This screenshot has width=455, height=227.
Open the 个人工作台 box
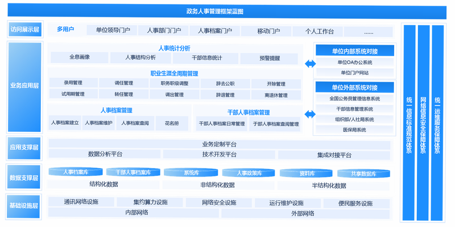pos(318,31)
